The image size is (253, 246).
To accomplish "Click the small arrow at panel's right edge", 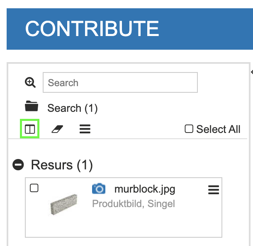I will 252,72.
